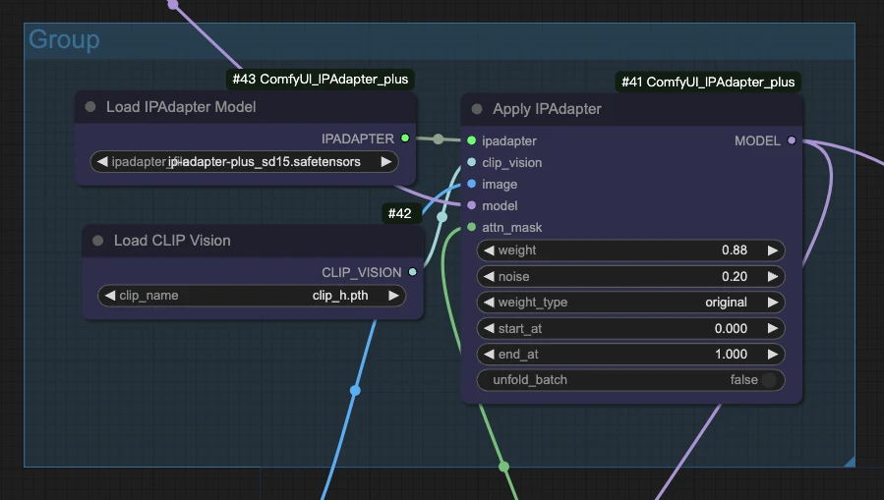This screenshot has height=500, width=884.
Task: Select next ipadapter file with right arrow
Action: click(386, 162)
